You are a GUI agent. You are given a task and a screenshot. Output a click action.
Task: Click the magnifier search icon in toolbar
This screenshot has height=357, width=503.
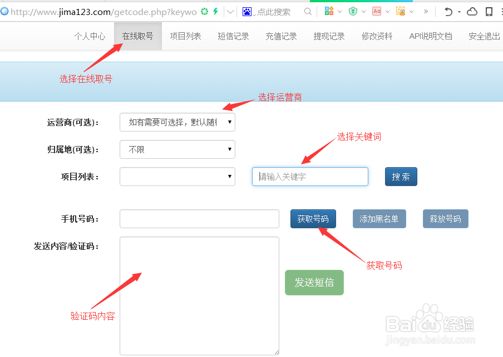coord(308,11)
